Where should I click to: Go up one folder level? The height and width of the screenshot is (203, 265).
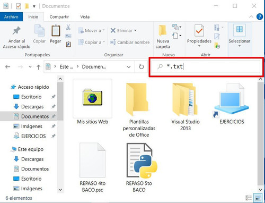coord(38,67)
